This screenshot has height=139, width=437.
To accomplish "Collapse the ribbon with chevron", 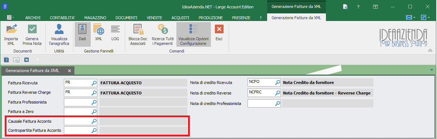I will pyautogui.click(x=430, y=51).
